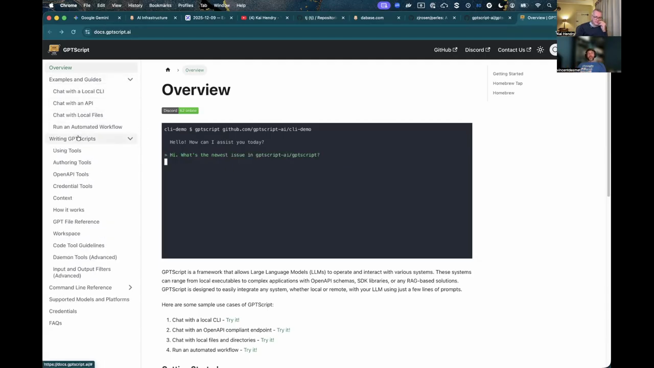Click the browser forward arrow
Image resolution: width=654 pixels, height=368 pixels.
(61, 32)
